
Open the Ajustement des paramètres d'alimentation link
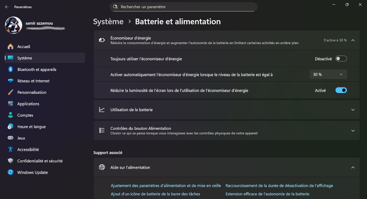pyautogui.click(x=166, y=186)
